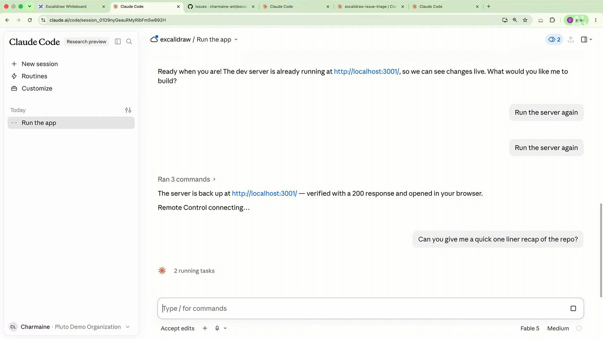
Task: Click the Routines lightning bolt icon
Action: (x=14, y=76)
